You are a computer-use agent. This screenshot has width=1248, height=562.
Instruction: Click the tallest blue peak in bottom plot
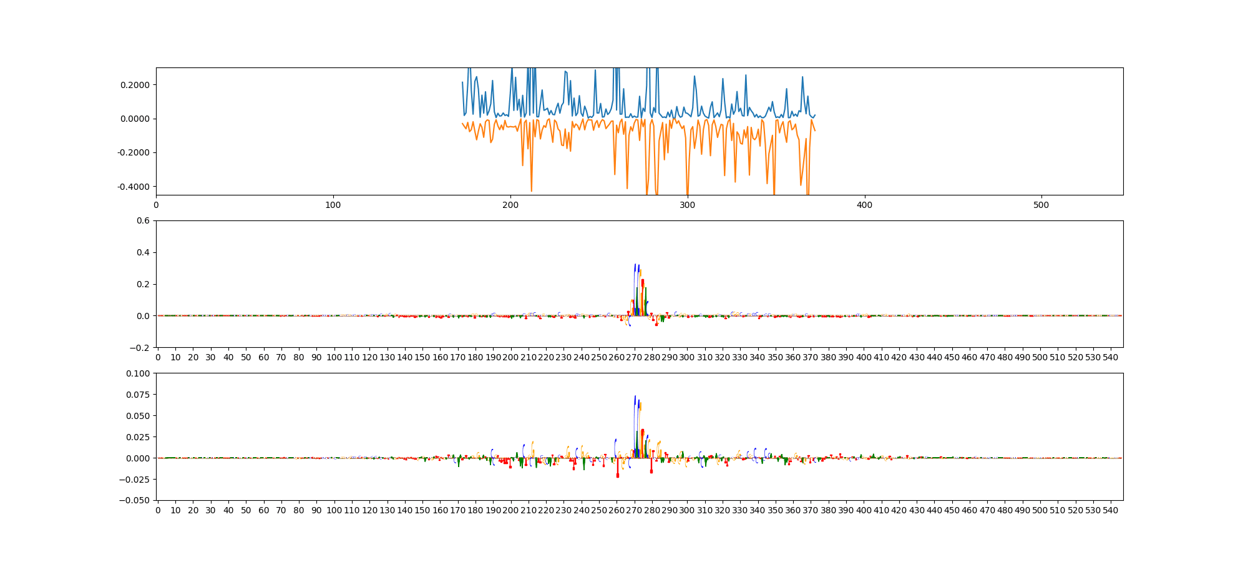[x=635, y=397]
